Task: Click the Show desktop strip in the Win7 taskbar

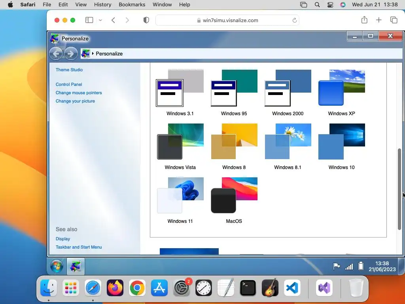Action: tap(401, 266)
